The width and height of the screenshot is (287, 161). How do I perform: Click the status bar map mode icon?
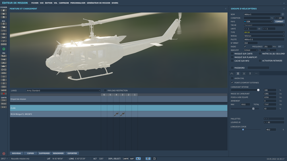pos(148,159)
